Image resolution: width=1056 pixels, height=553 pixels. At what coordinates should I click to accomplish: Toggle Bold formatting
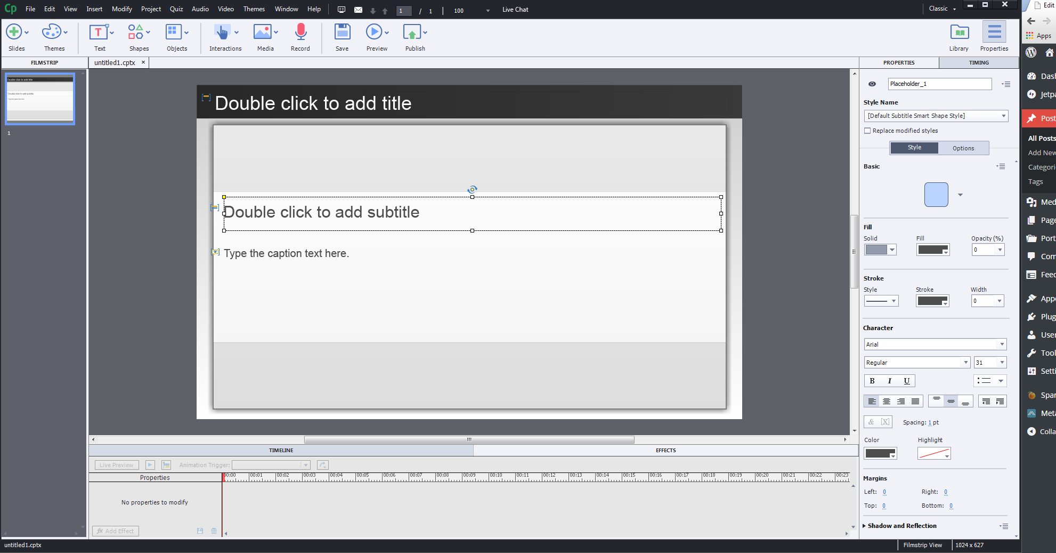tap(872, 381)
